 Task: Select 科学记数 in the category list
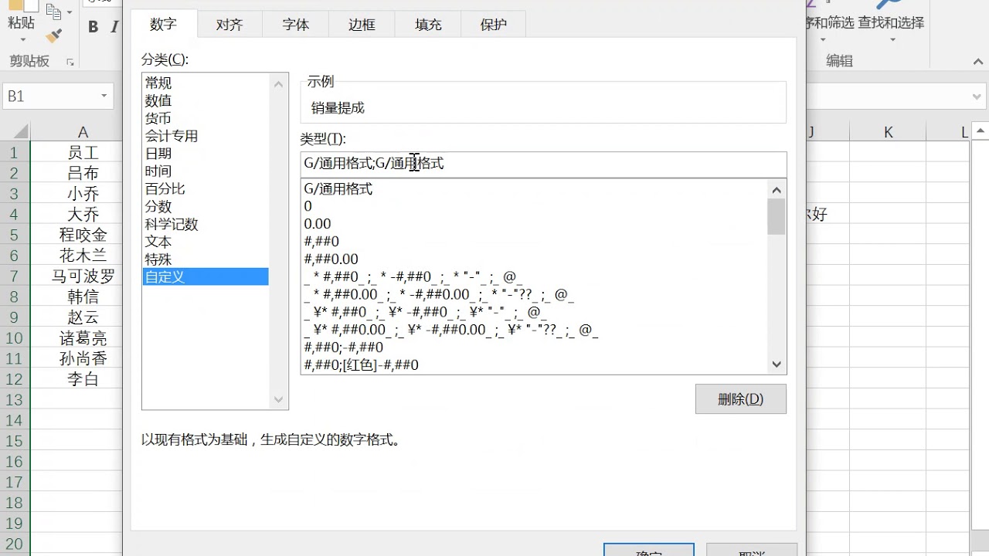point(205,224)
